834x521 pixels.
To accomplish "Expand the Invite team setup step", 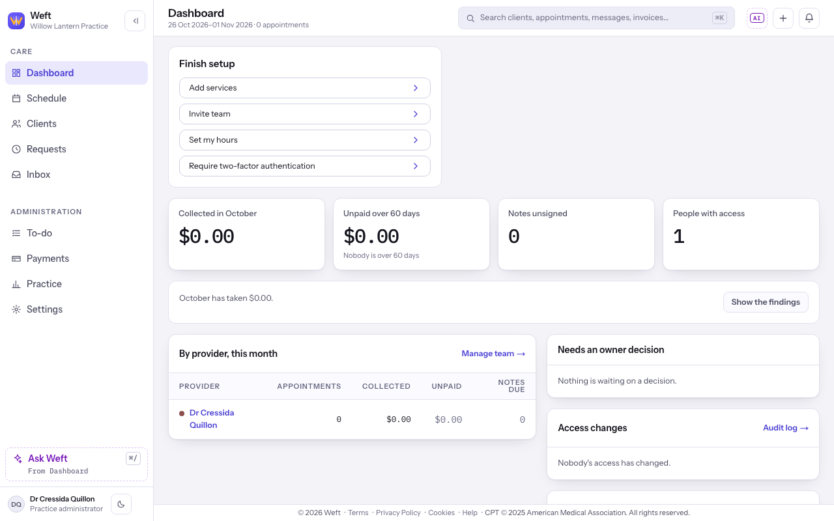I will (x=305, y=114).
